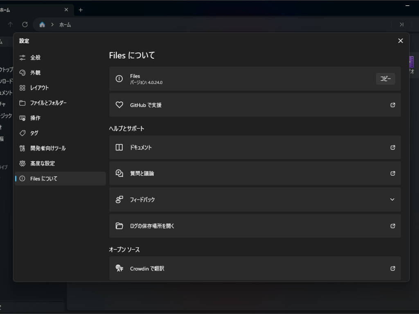
Task: Select the 操作 keyboard icon
Action: [23, 118]
